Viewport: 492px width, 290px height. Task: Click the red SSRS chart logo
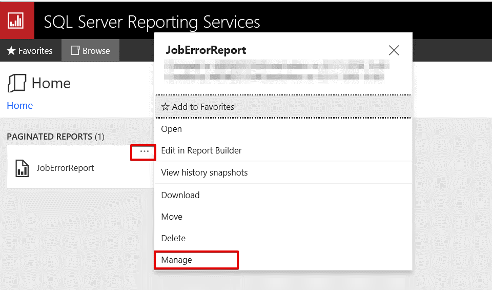pos(17,21)
